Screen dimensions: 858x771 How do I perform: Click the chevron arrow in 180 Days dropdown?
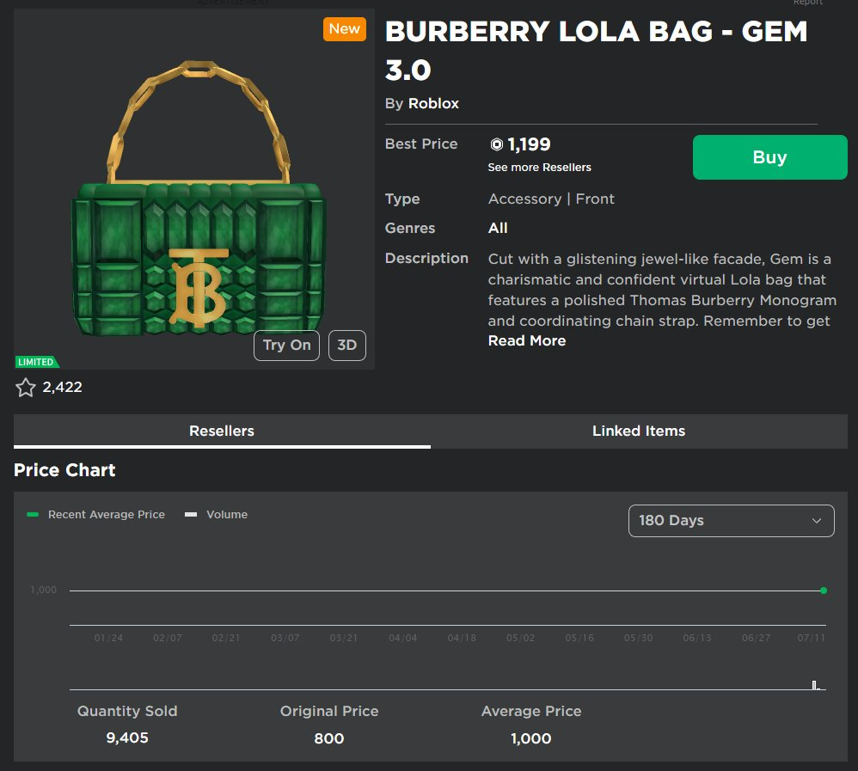coord(817,520)
